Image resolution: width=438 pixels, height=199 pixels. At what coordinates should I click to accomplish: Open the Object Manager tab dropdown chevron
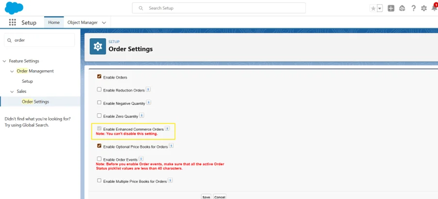104,23
